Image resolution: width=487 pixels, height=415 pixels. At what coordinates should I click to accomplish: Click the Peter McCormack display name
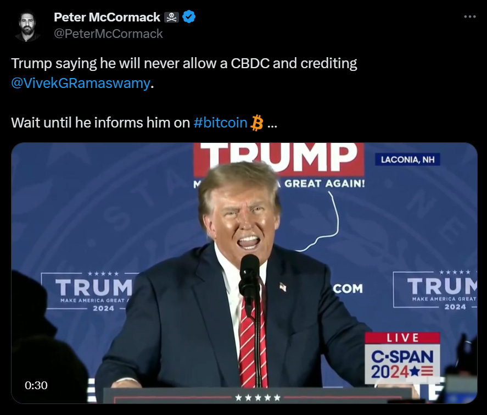pos(107,17)
